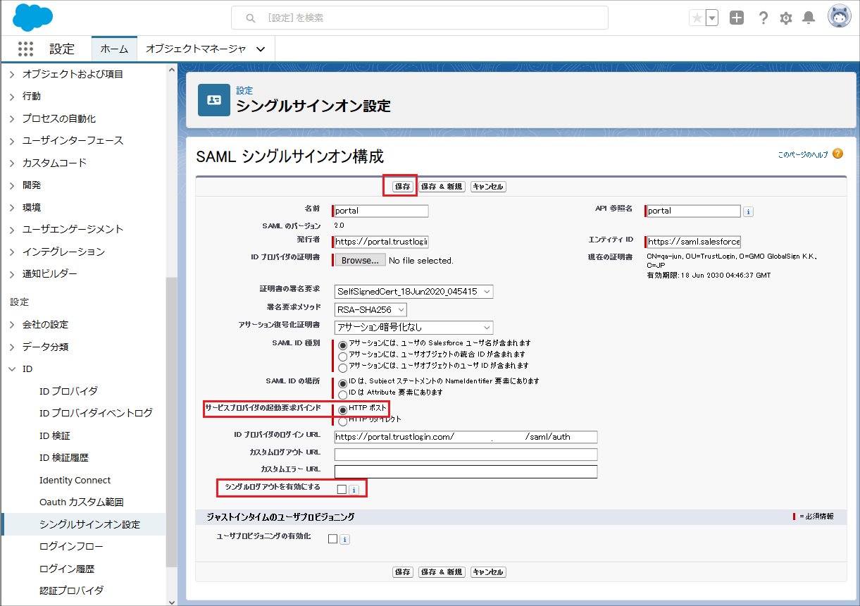The height and width of the screenshot is (606, 860).
Task: Expand the プロセスの自動化 sidebar section
Action: (x=12, y=118)
